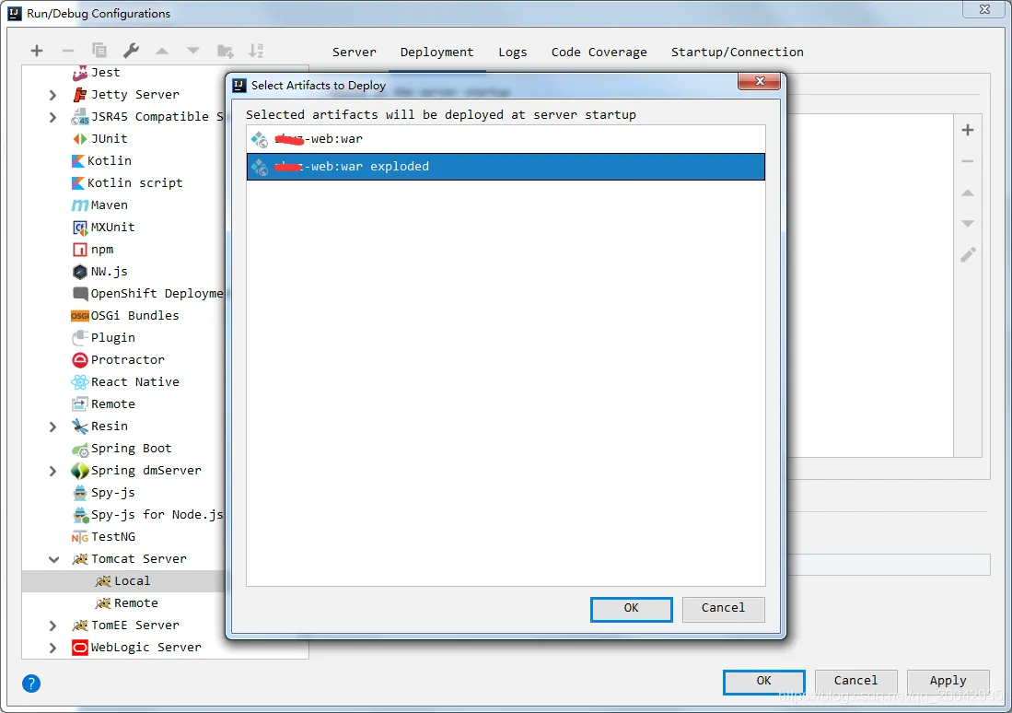The image size is (1012, 713).
Task: Switch to the Server tab
Action: [354, 53]
